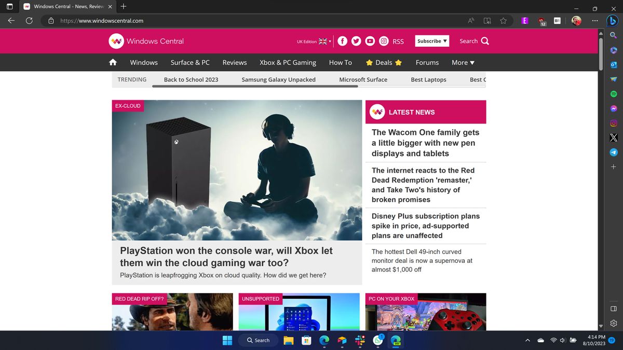
Task: Refresh the page
Action: coord(29,21)
